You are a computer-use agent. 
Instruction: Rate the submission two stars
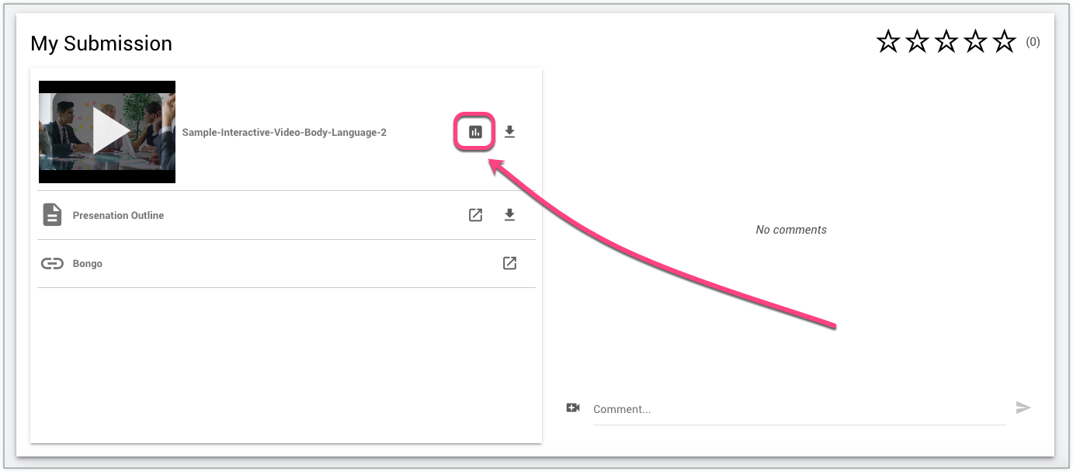point(917,42)
